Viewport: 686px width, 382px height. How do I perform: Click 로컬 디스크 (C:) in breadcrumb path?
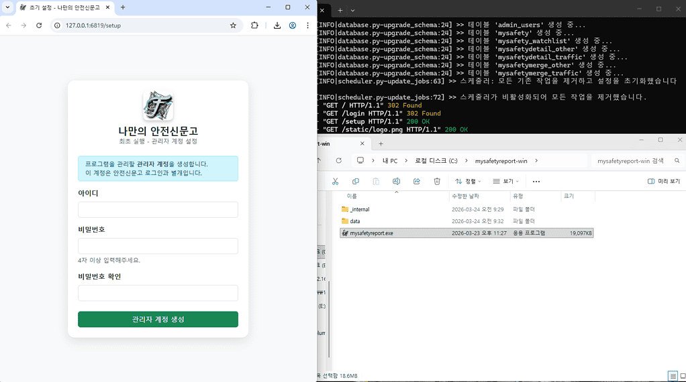click(436, 161)
